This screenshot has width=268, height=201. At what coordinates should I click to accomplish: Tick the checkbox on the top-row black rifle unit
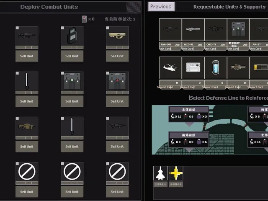coord(17,28)
